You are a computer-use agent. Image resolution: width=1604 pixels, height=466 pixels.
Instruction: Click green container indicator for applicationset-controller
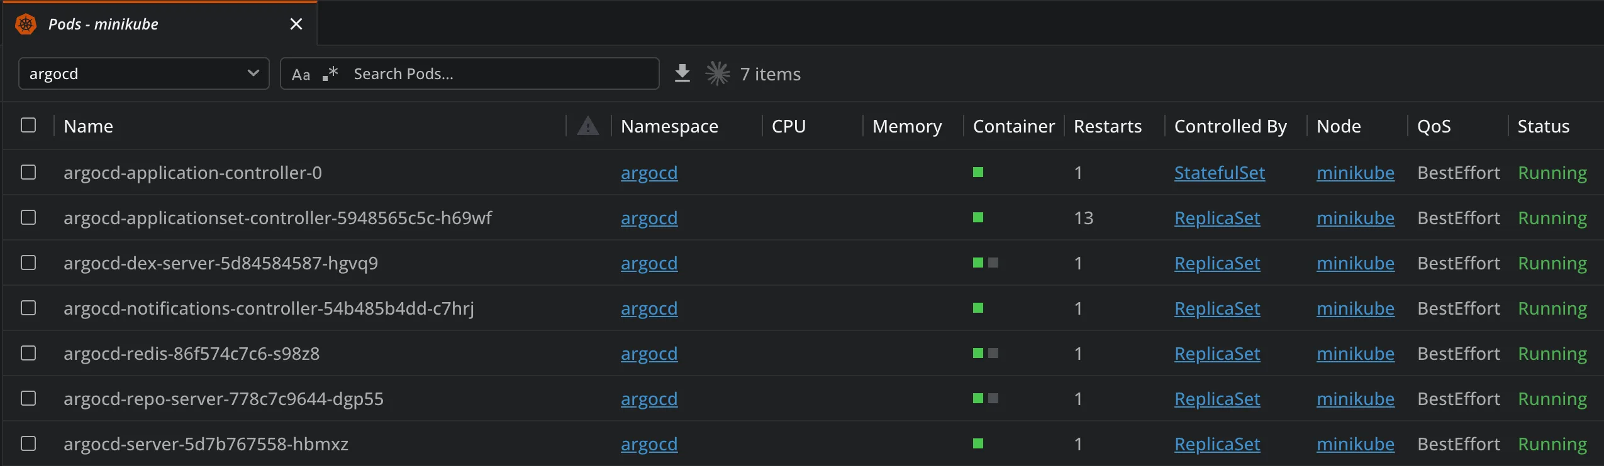point(978,217)
